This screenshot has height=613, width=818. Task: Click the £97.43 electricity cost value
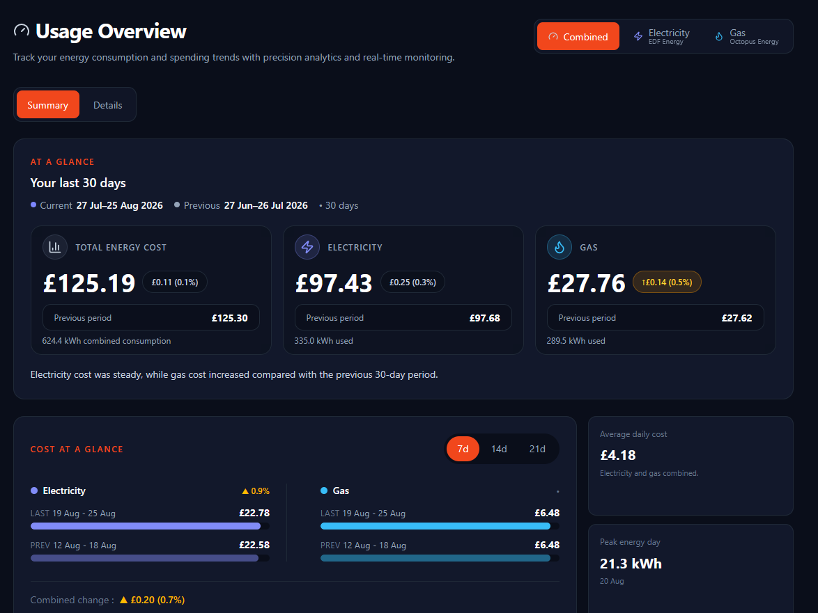[334, 283]
